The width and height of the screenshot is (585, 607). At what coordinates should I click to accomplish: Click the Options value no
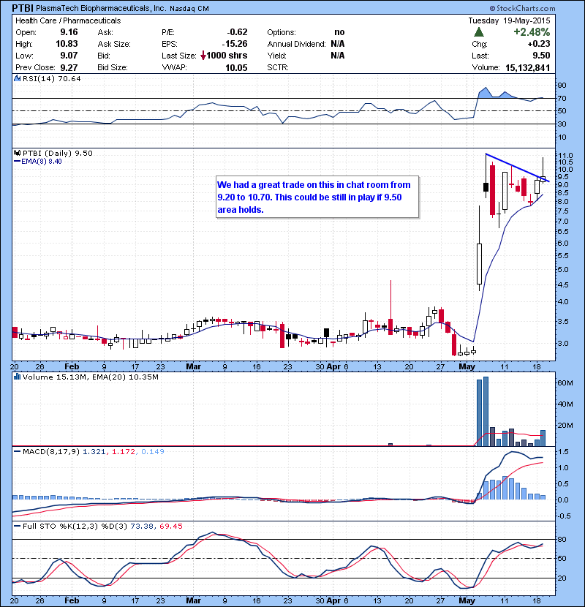pyautogui.click(x=339, y=32)
